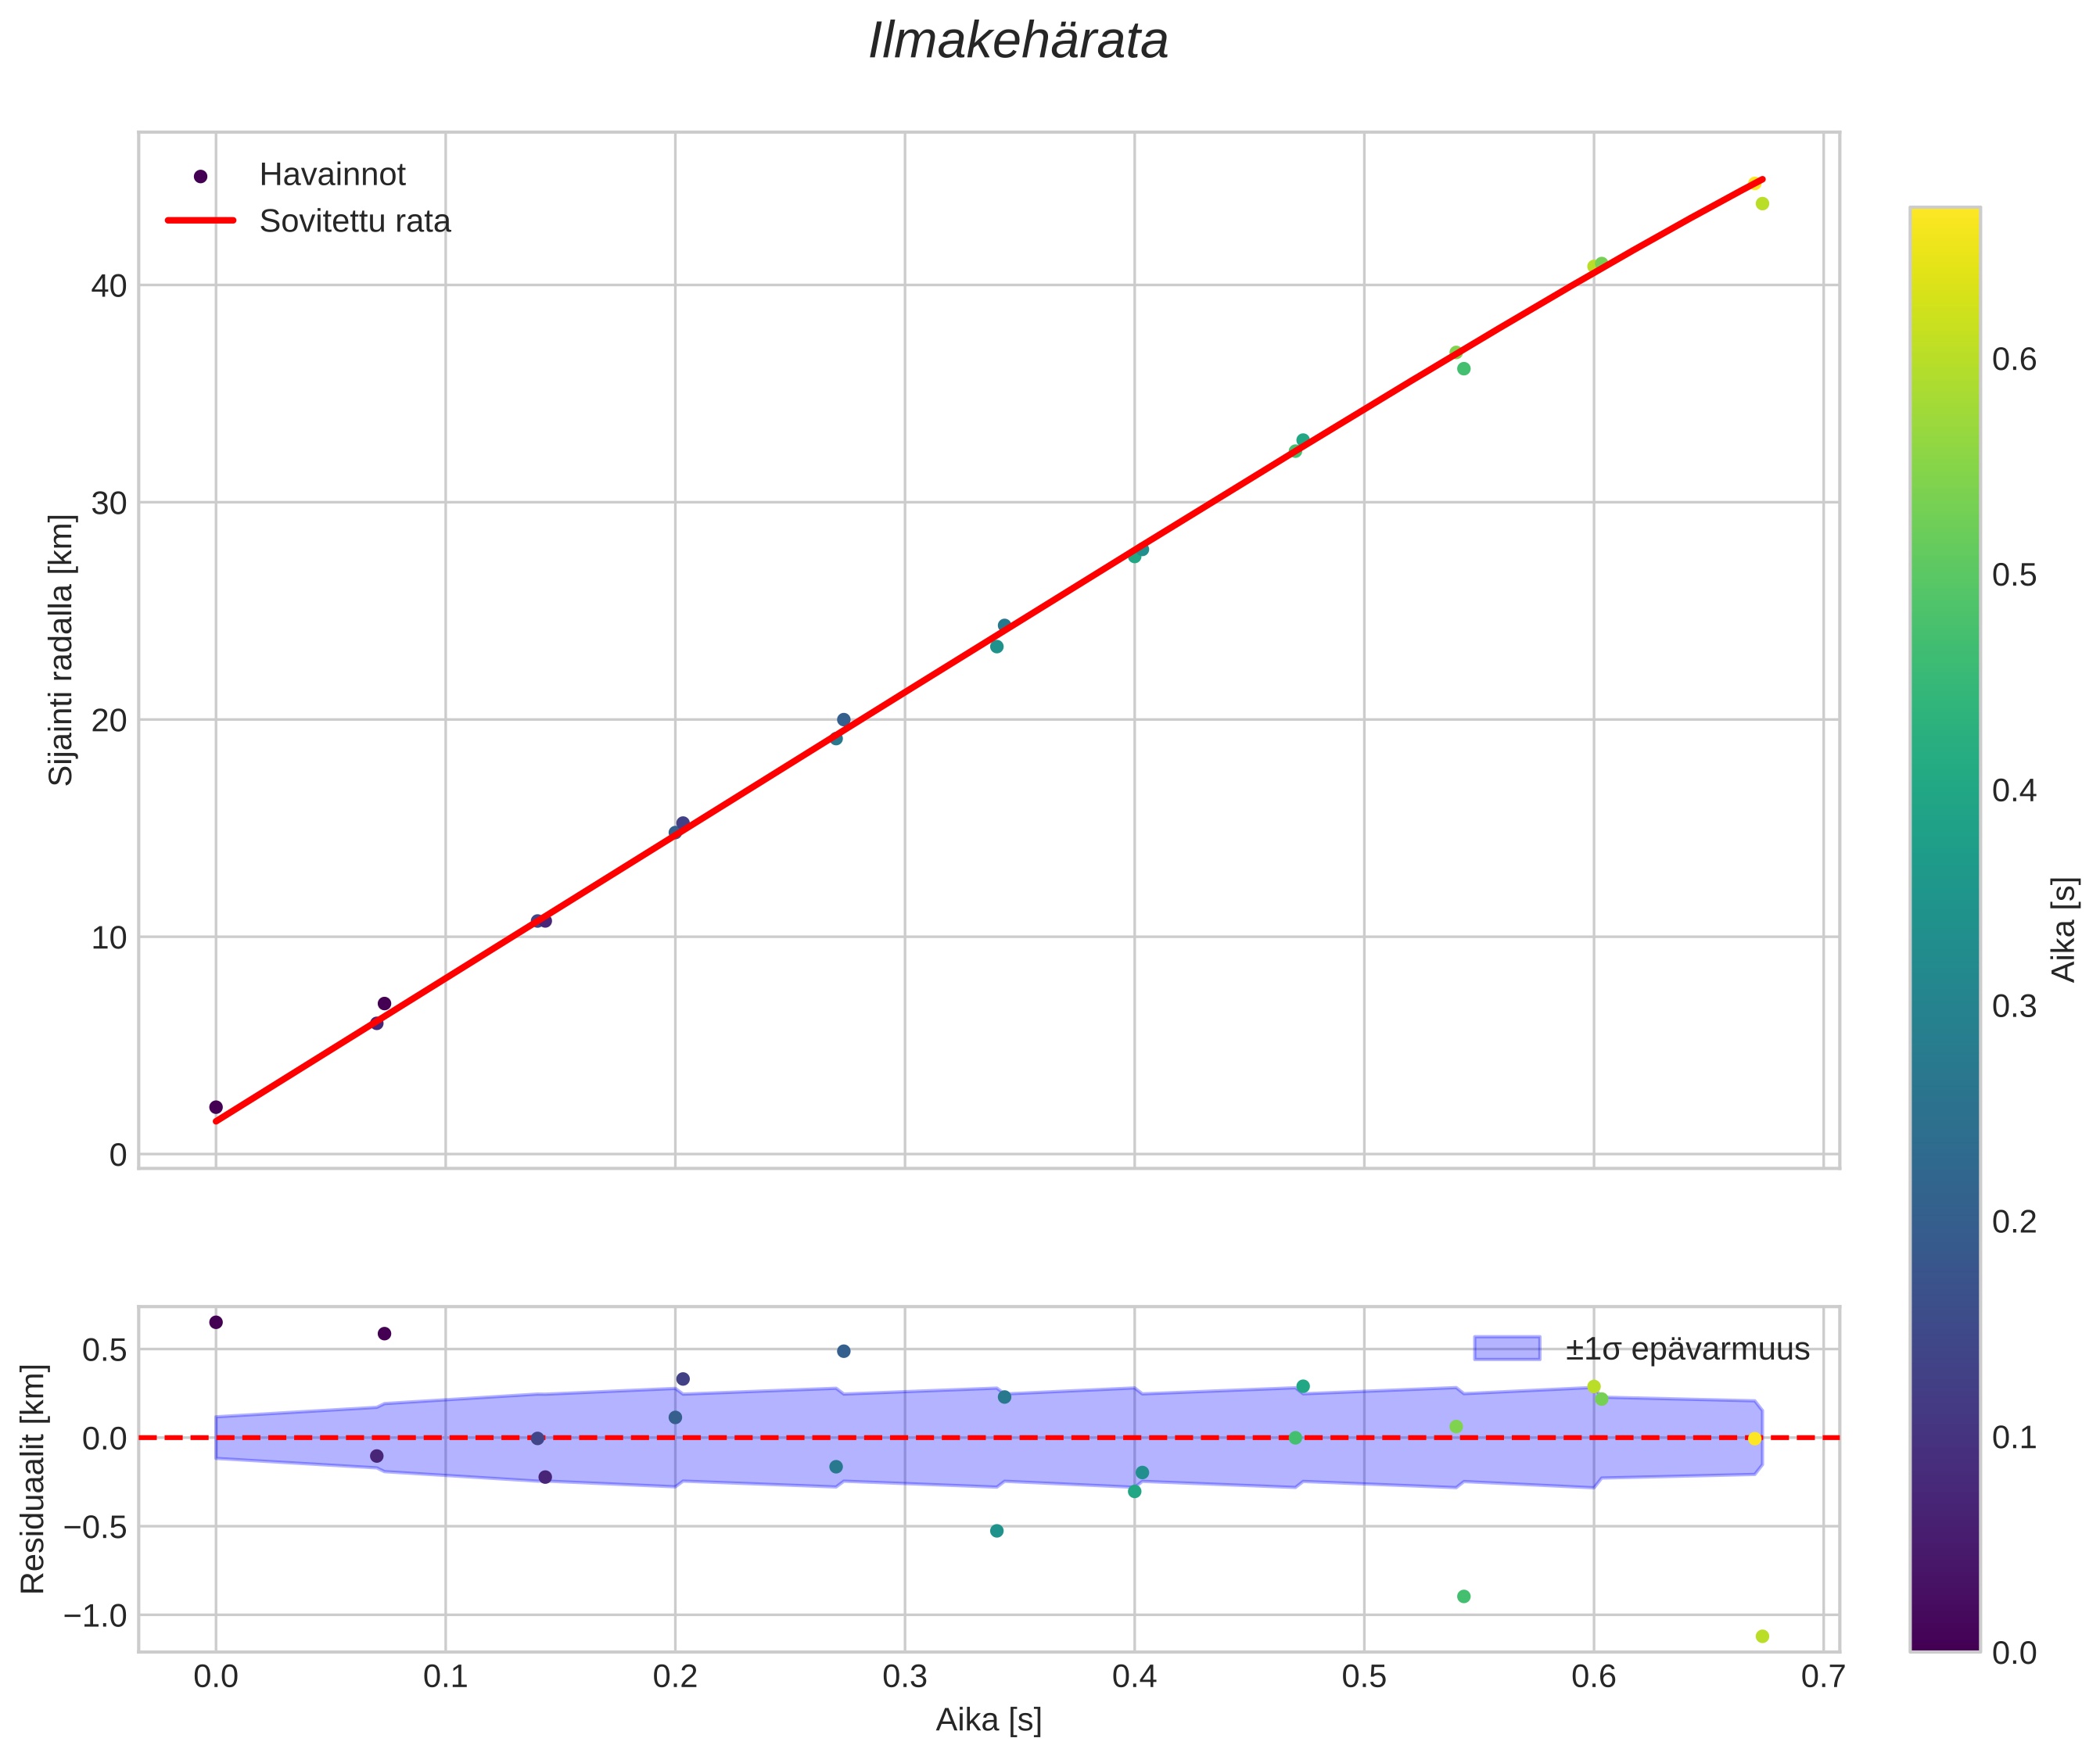Click the 0.6 tick label on colorbar
Image resolution: width=2100 pixels, height=1756 pixels.
coord(2014,360)
